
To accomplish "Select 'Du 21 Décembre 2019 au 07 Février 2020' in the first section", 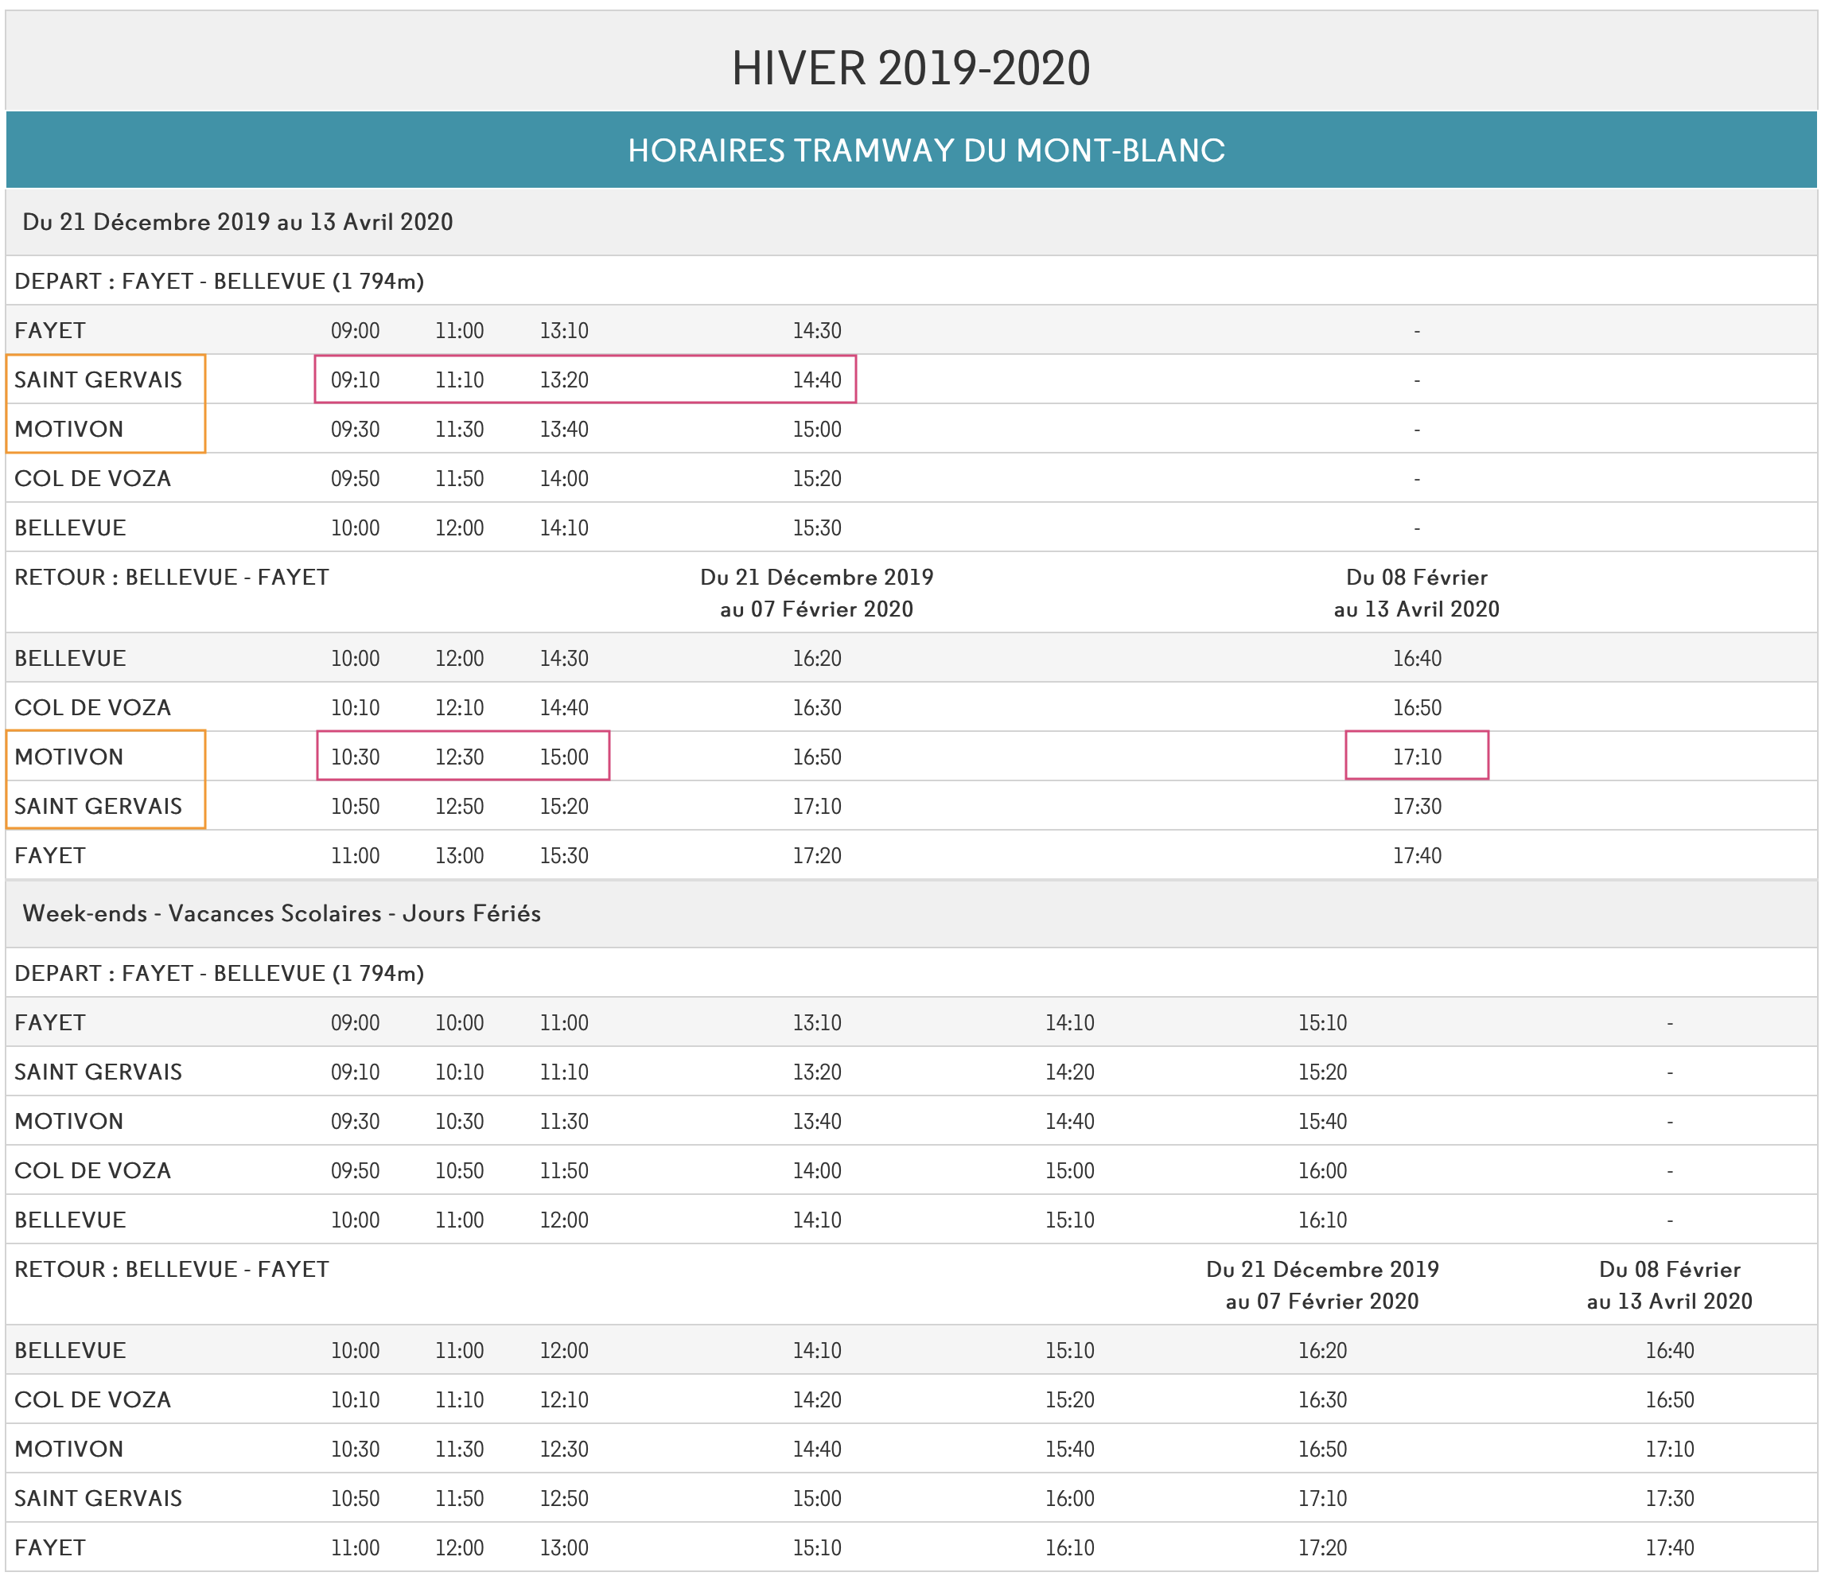I will pos(816,593).
